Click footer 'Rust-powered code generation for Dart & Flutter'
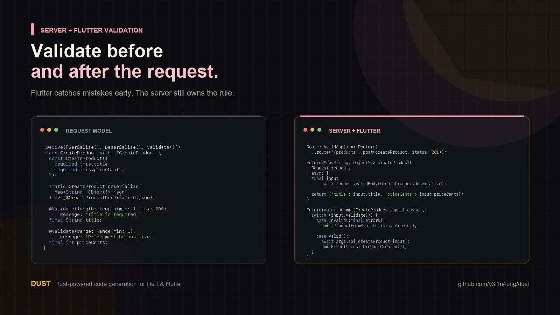Viewport: 560px width, 315px height. [x=119, y=284]
